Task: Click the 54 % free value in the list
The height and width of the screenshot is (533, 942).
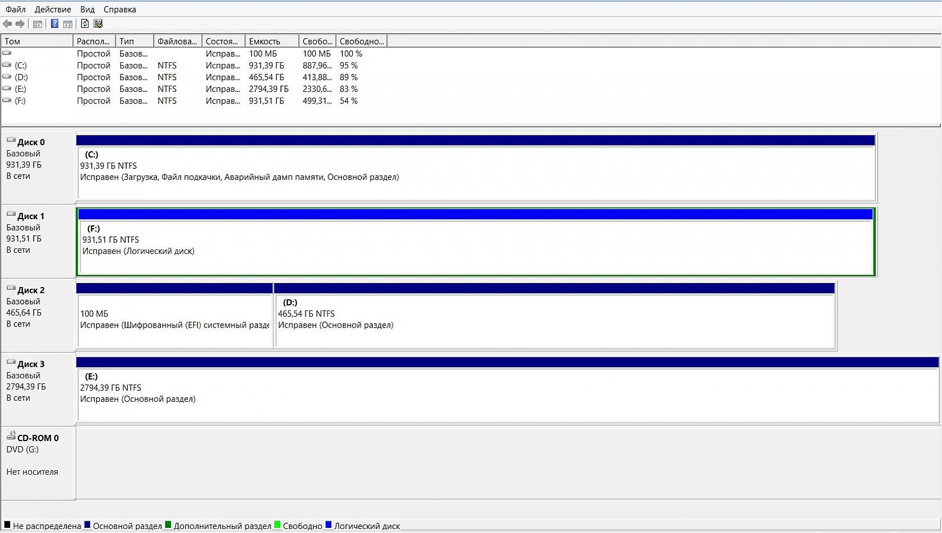Action: point(349,101)
